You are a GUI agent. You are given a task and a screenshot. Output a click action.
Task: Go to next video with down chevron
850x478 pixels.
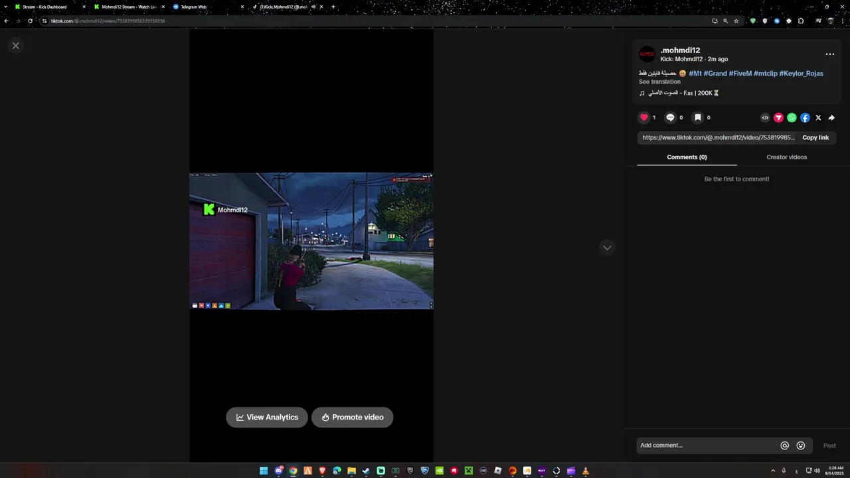(x=607, y=248)
